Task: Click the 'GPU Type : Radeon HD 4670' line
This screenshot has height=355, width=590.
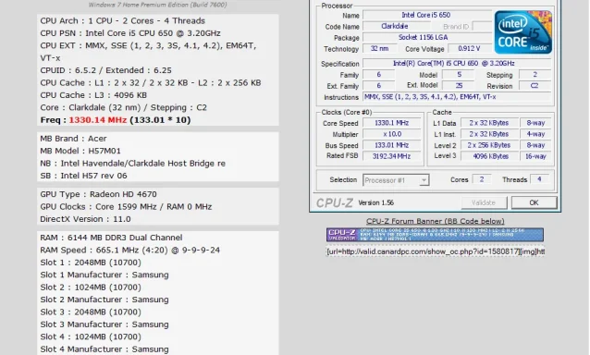Action: coord(99,194)
